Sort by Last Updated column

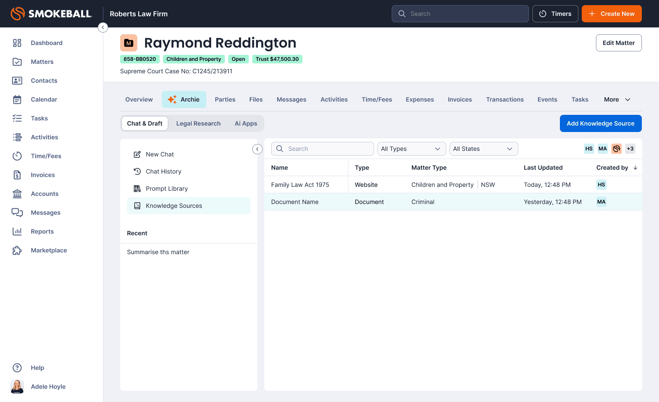pyautogui.click(x=543, y=168)
